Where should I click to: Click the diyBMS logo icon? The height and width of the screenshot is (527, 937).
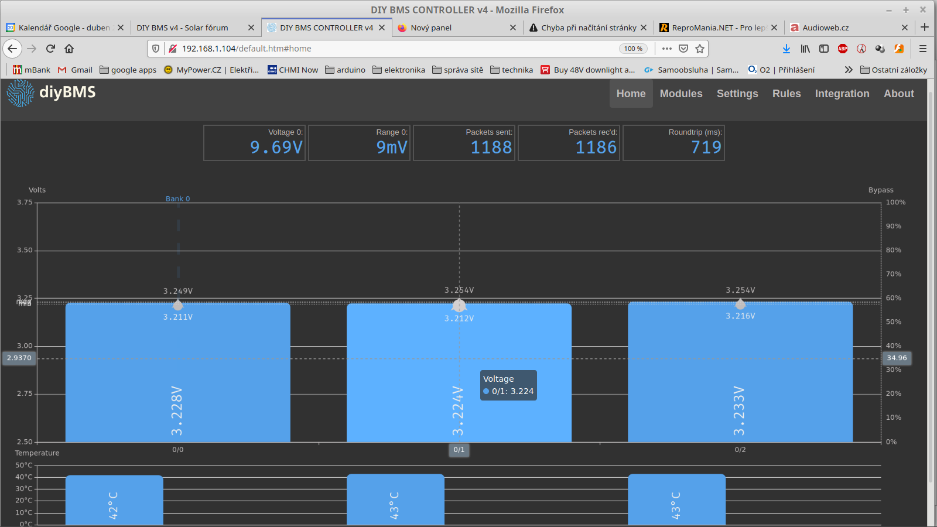[20, 93]
